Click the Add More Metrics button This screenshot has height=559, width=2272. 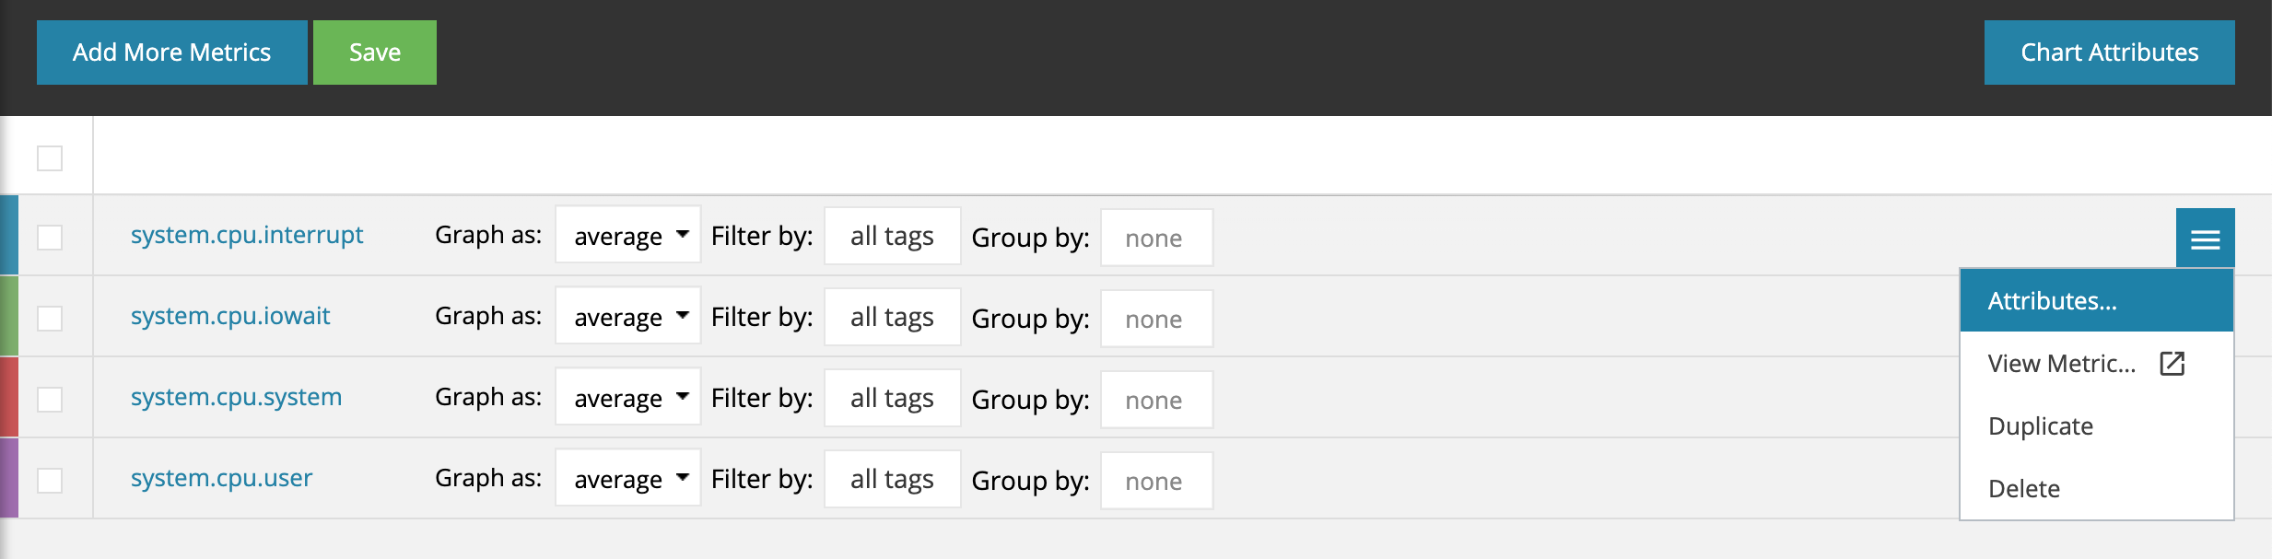pyautogui.click(x=171, y=52)
